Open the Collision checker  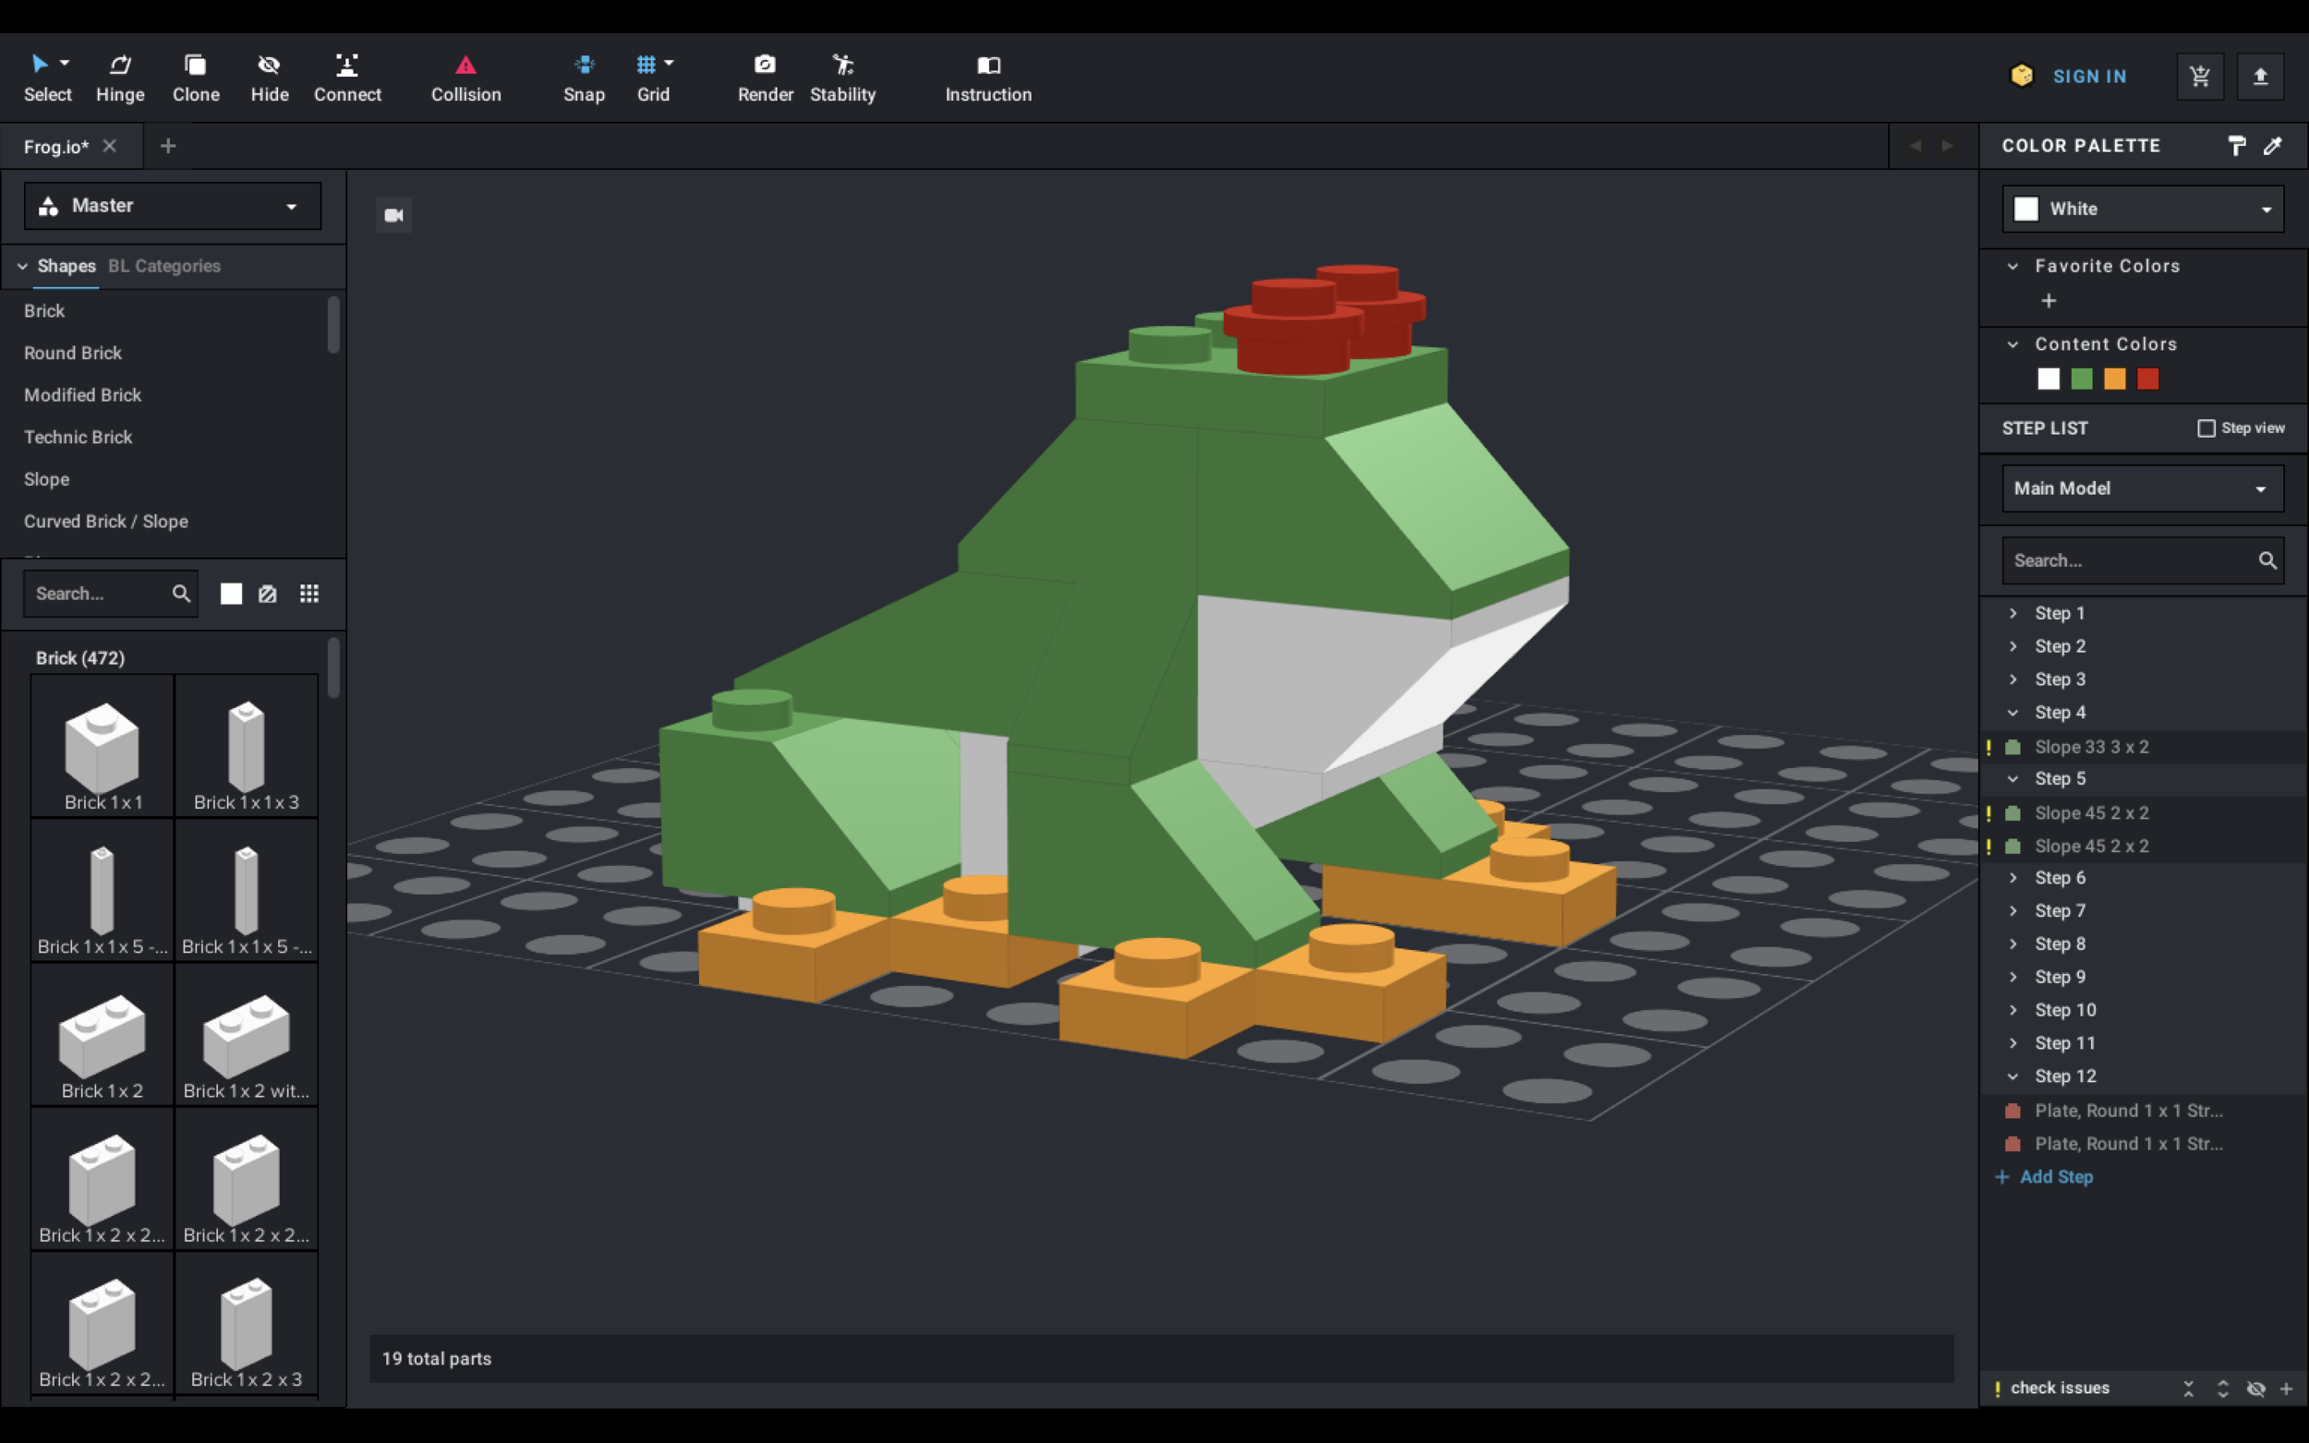point(465,77)
